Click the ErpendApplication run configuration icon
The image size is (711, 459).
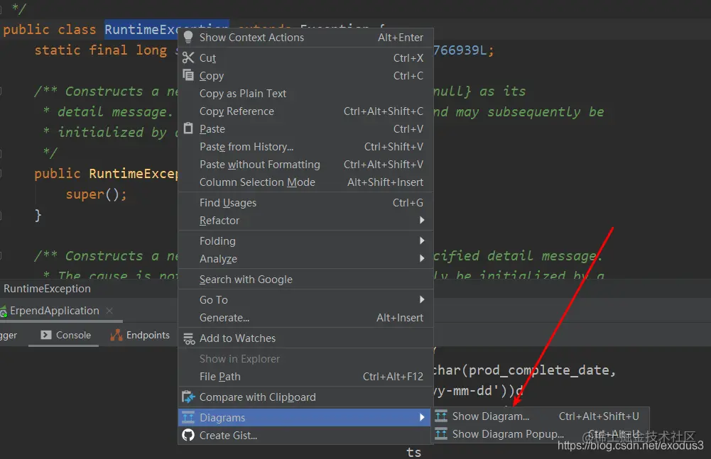pos(4,311)
